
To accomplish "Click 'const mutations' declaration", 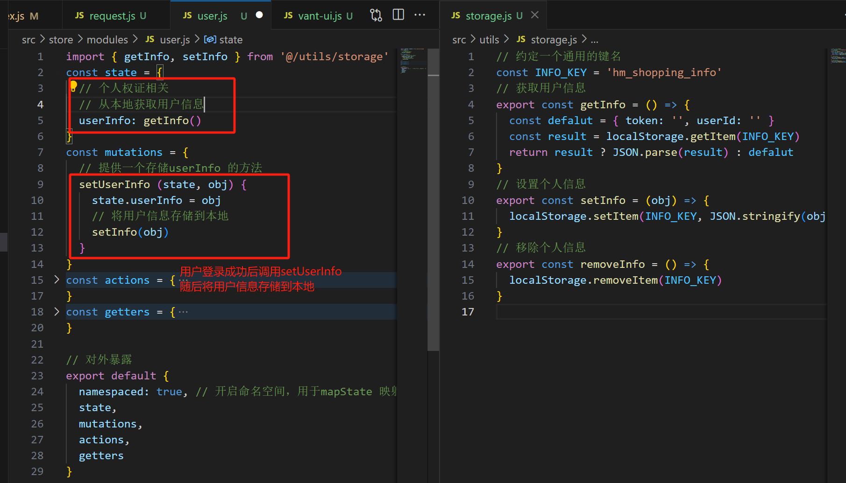I will pos(114,152).
